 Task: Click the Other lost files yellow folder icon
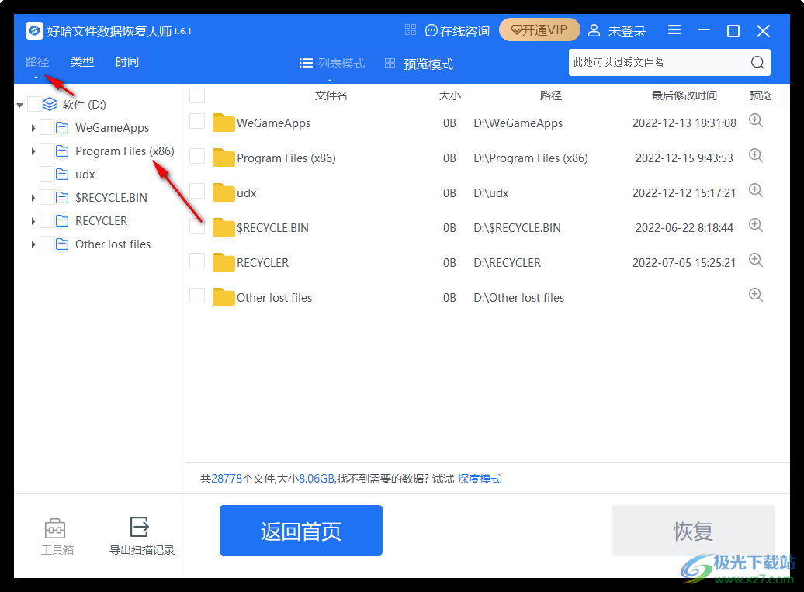(224, 297)
